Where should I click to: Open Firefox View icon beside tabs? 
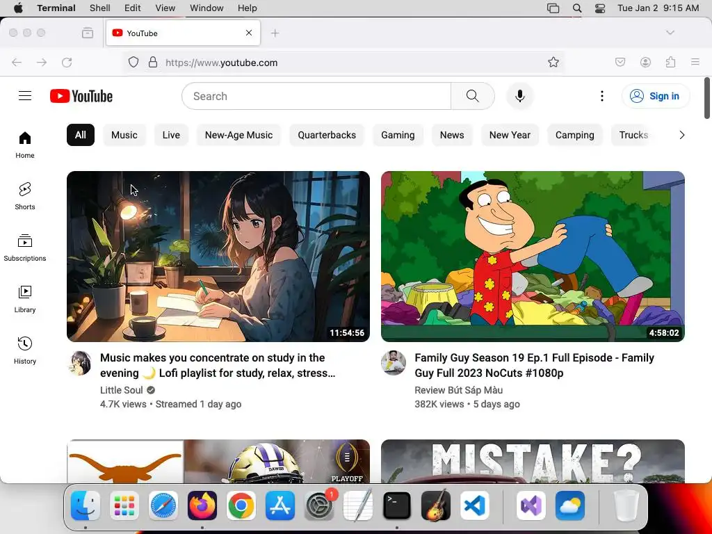coord(88,33)
